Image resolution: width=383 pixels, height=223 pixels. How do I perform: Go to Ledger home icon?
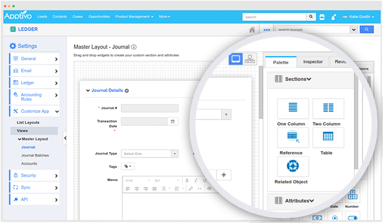click(x=252, y=29)
